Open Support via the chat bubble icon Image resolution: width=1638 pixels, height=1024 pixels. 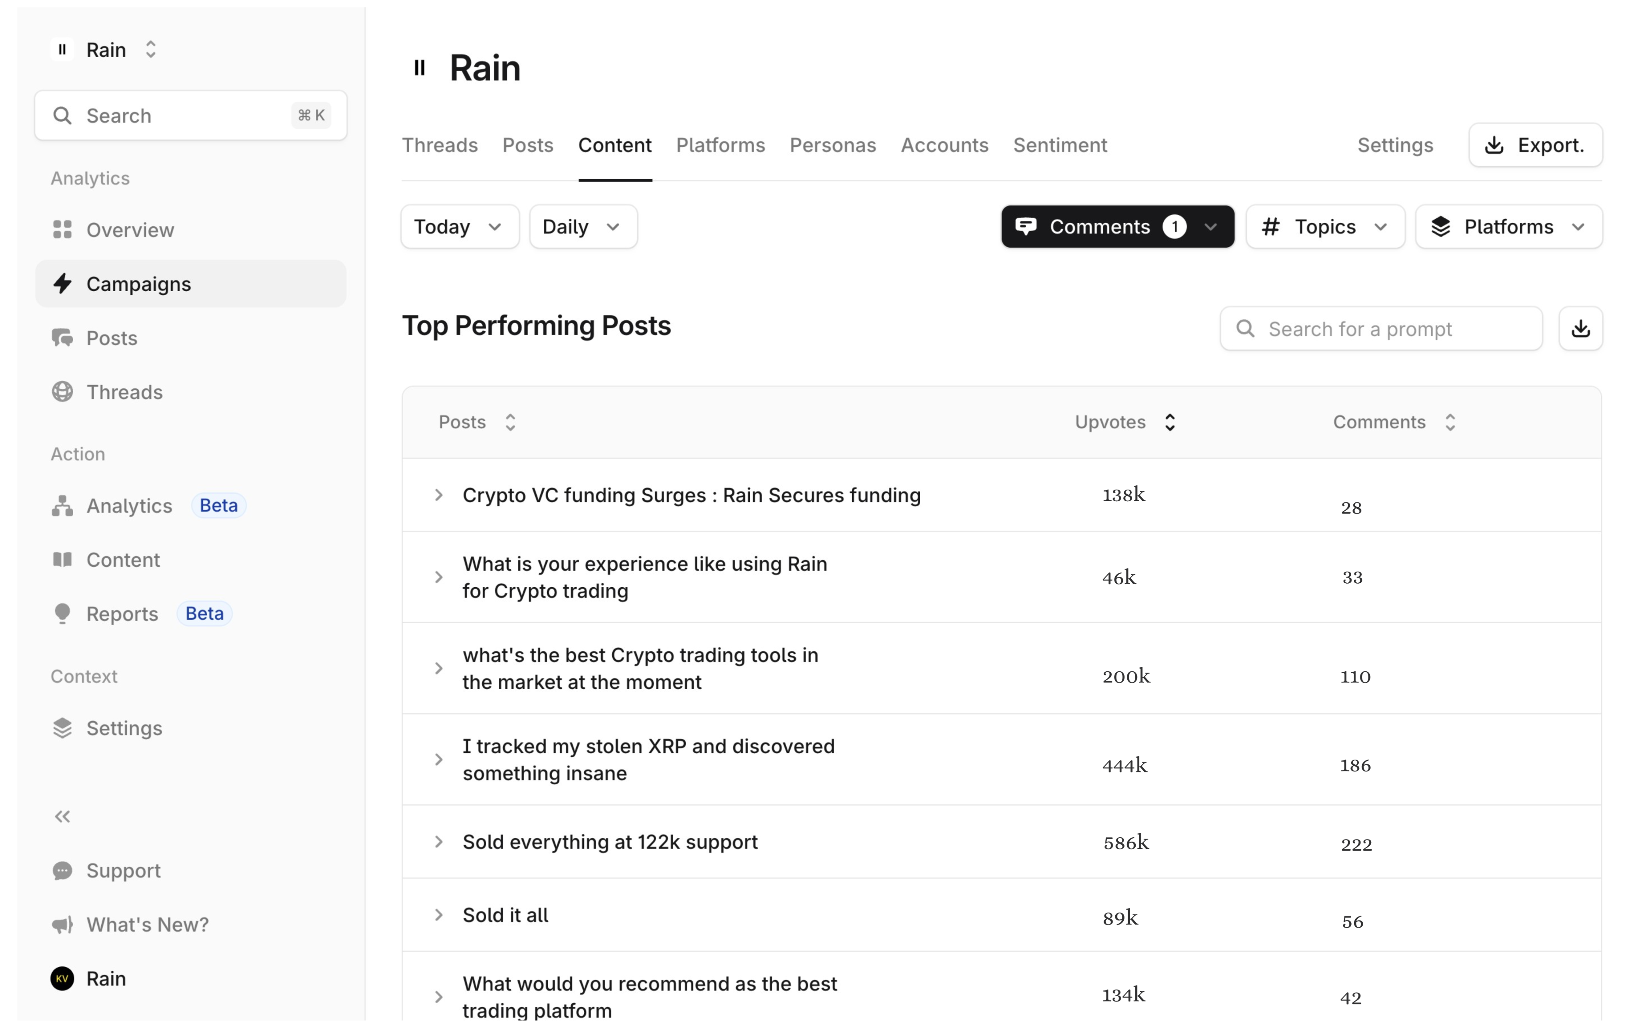click(62, 870)
